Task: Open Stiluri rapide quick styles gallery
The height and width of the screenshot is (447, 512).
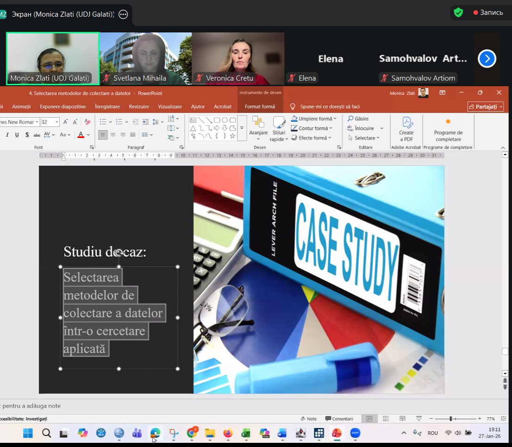Action: (279, 129)
